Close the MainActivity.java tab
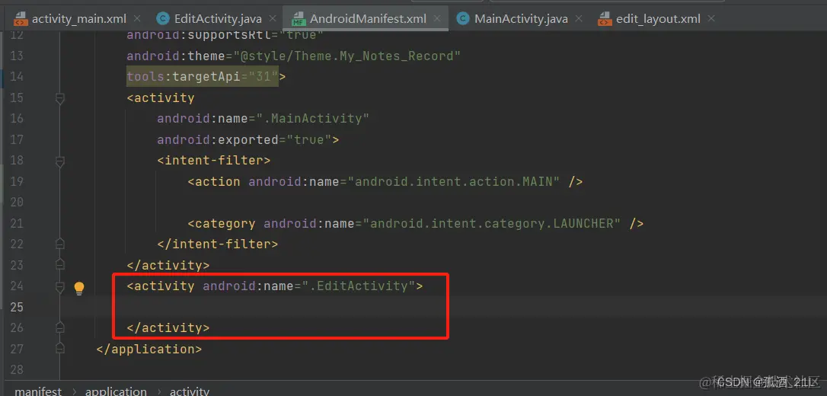 click(x=579, y=18)
